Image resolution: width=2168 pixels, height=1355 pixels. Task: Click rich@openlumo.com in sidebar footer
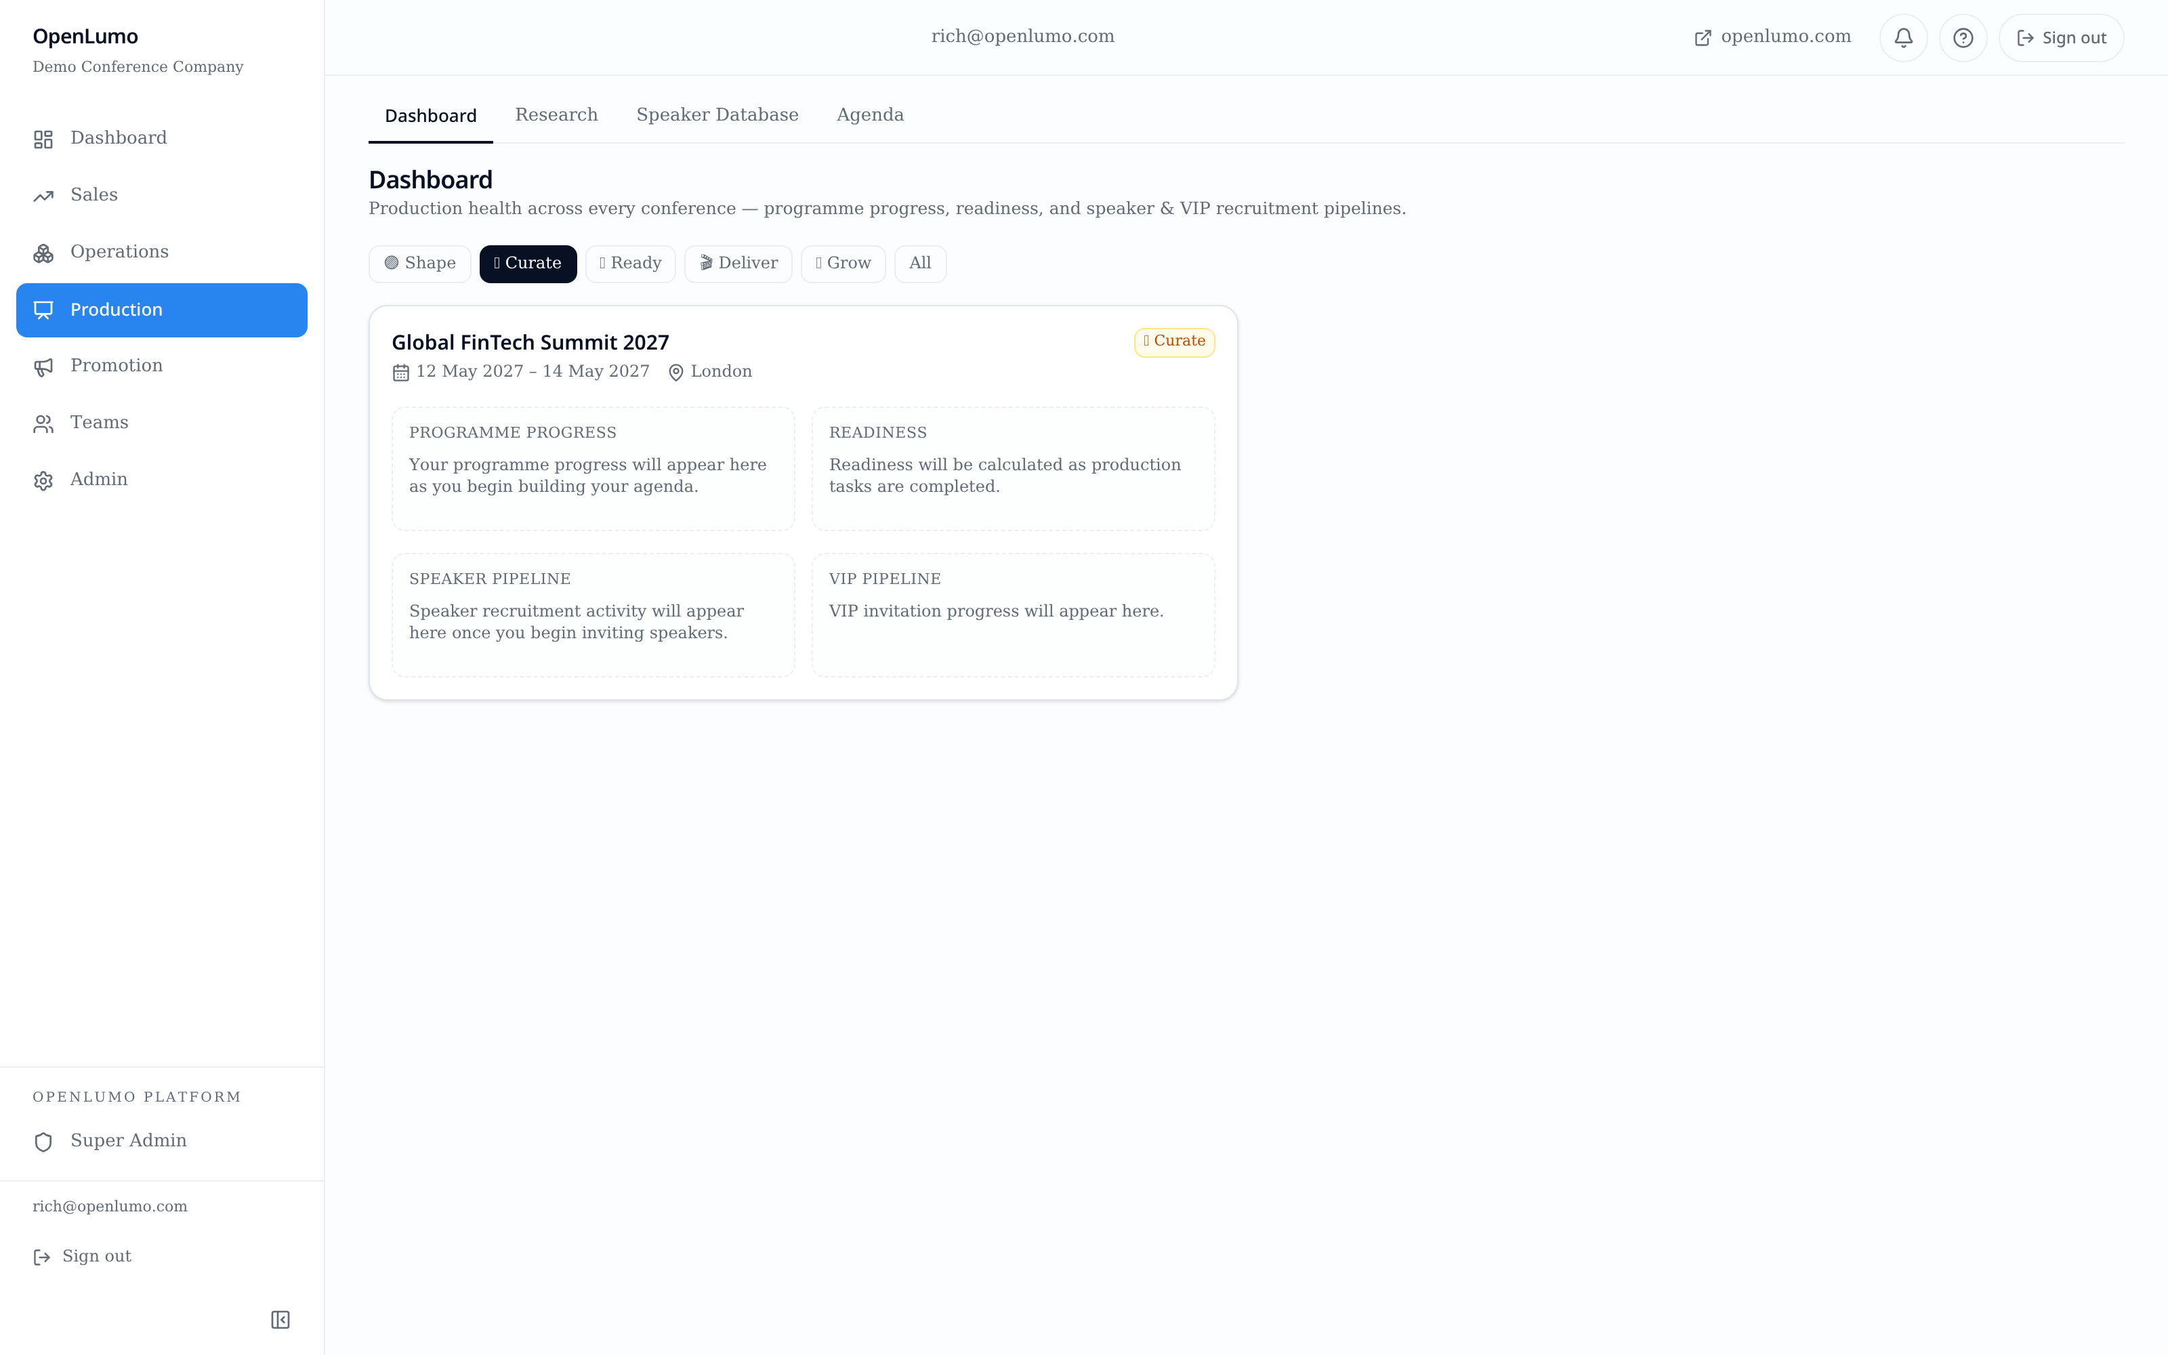pos(110,1206)
